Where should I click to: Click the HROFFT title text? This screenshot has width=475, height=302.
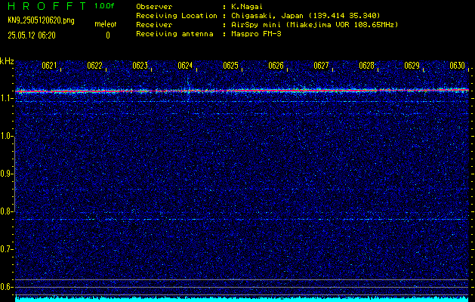point(48,6)
